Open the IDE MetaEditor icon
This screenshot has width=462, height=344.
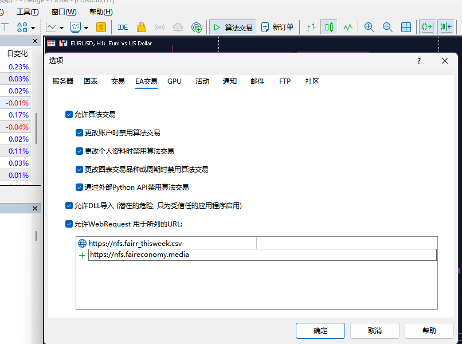pyautogui.click(x=123, y=27)
